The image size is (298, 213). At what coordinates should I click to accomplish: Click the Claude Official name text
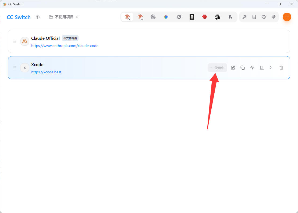[45, 38]
